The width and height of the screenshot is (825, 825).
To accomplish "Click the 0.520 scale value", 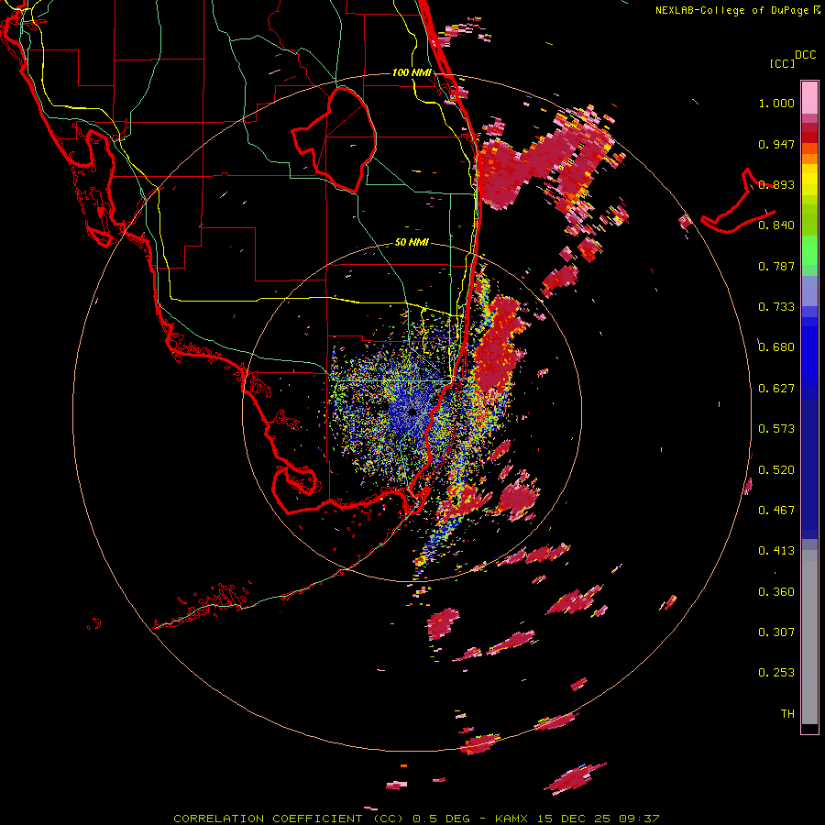I will coord(776,470).
